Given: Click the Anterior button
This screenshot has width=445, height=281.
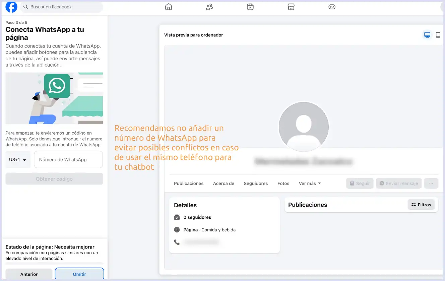Looking at the screenshot, I should click(x=29, y=274).
